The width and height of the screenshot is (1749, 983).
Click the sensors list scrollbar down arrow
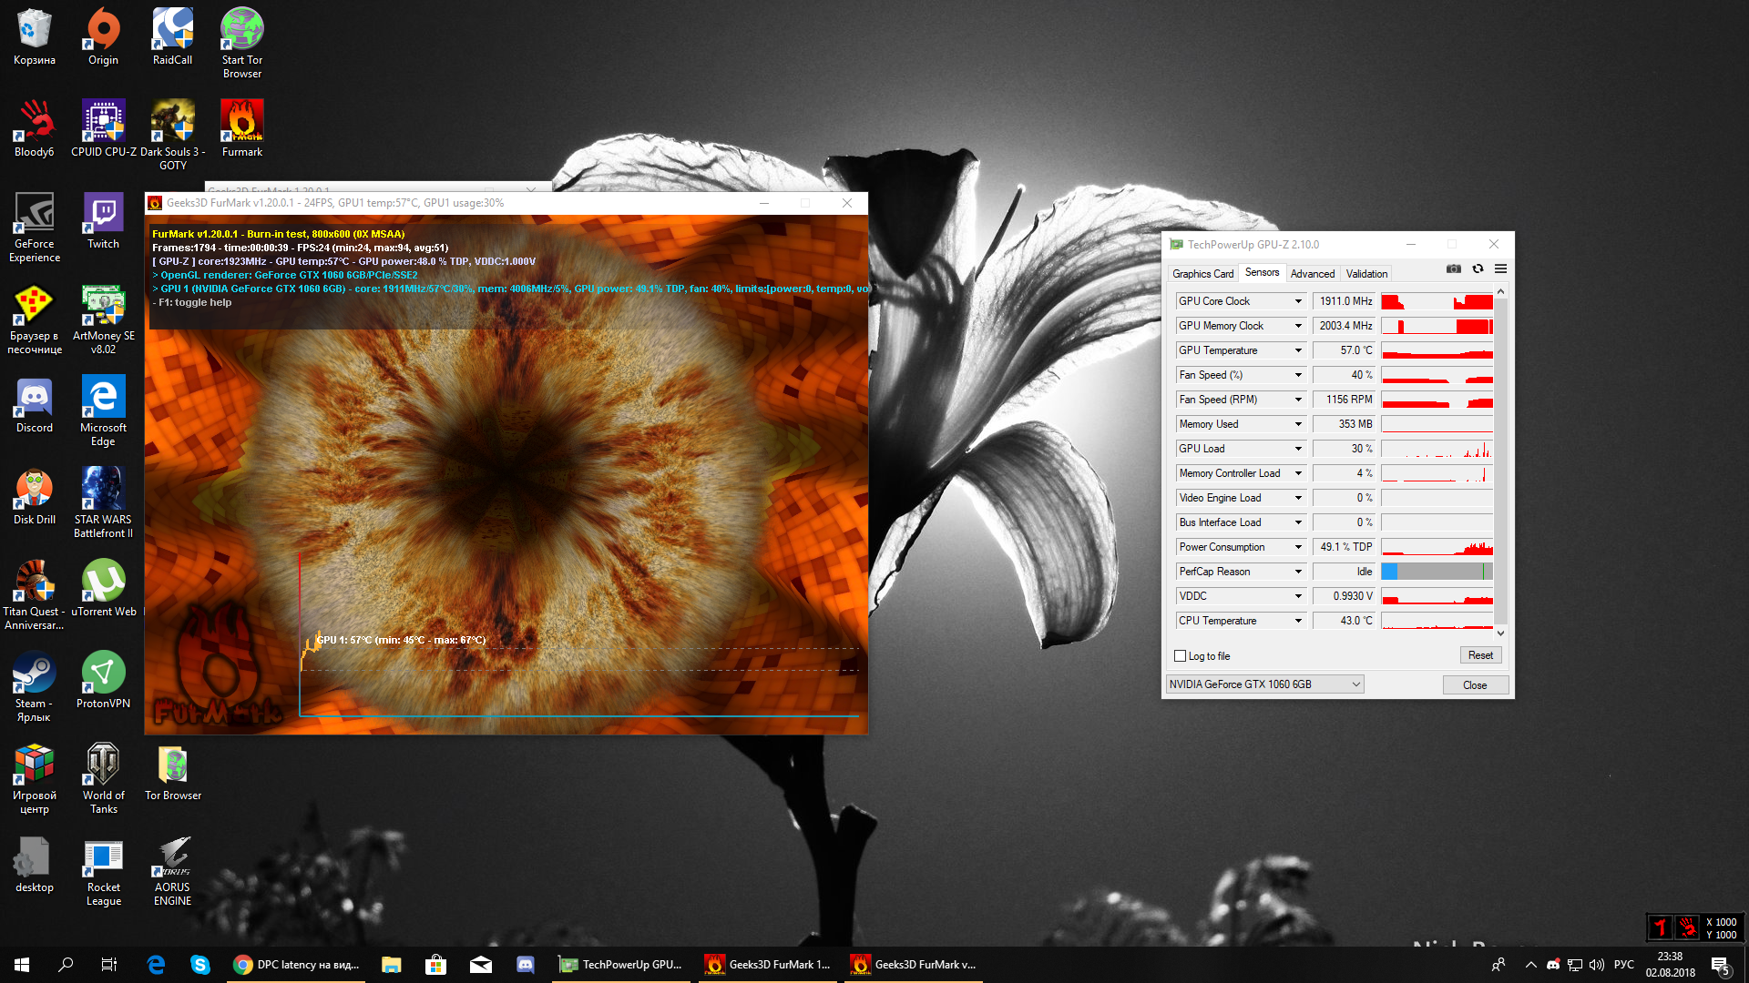[1500, 633]
